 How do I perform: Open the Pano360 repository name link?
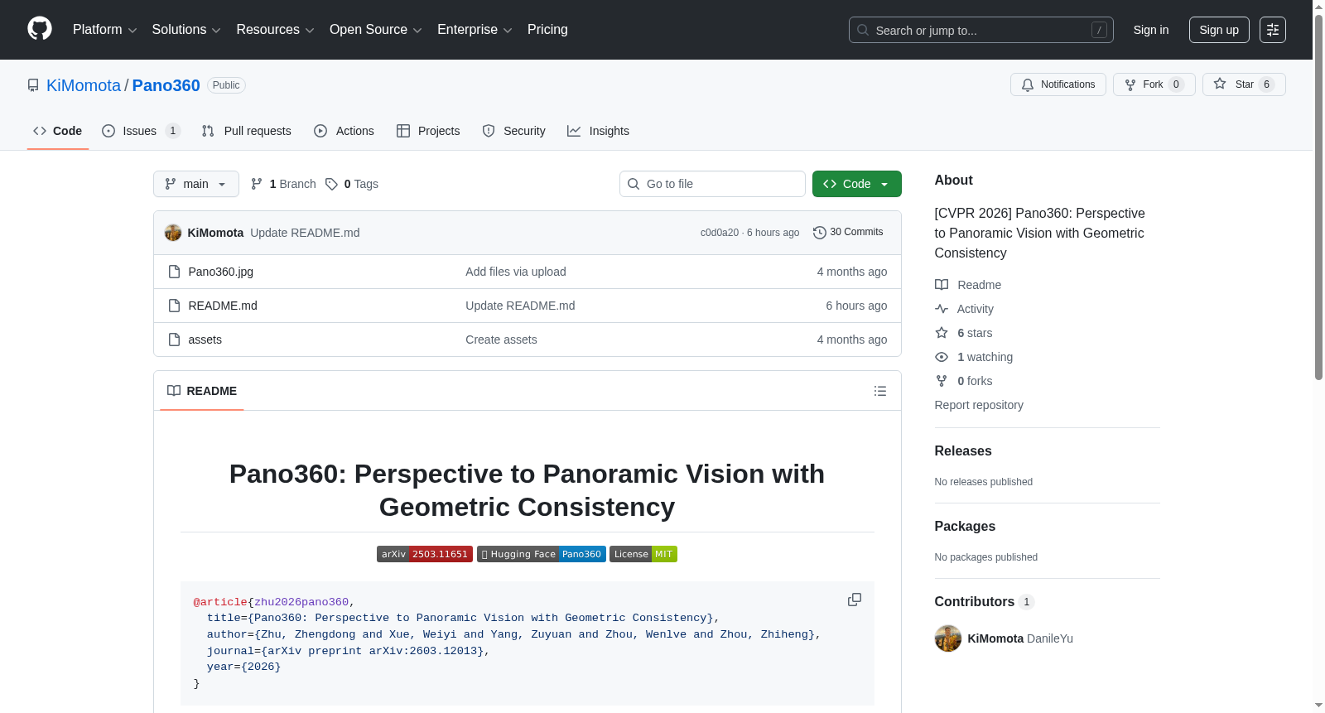[x=166, y=85]
